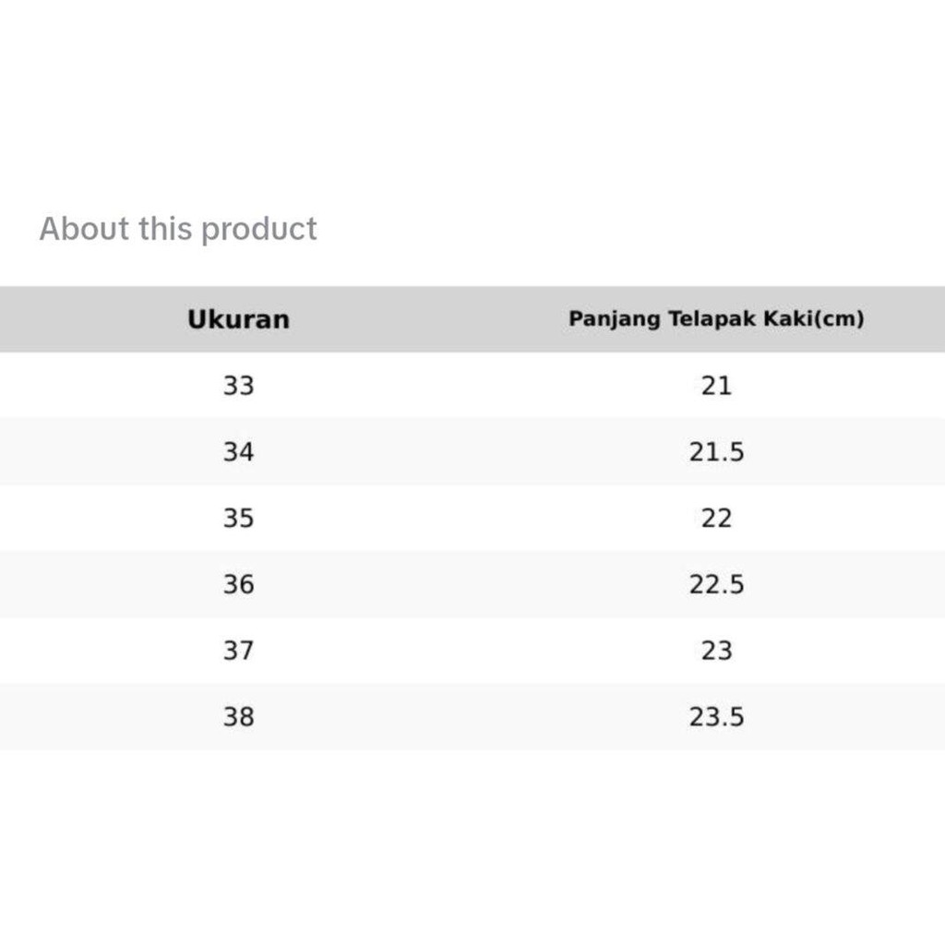Click the 22 cm foot length value
Image resolution: width=945 pixels, height=945 pixels.
716,519
